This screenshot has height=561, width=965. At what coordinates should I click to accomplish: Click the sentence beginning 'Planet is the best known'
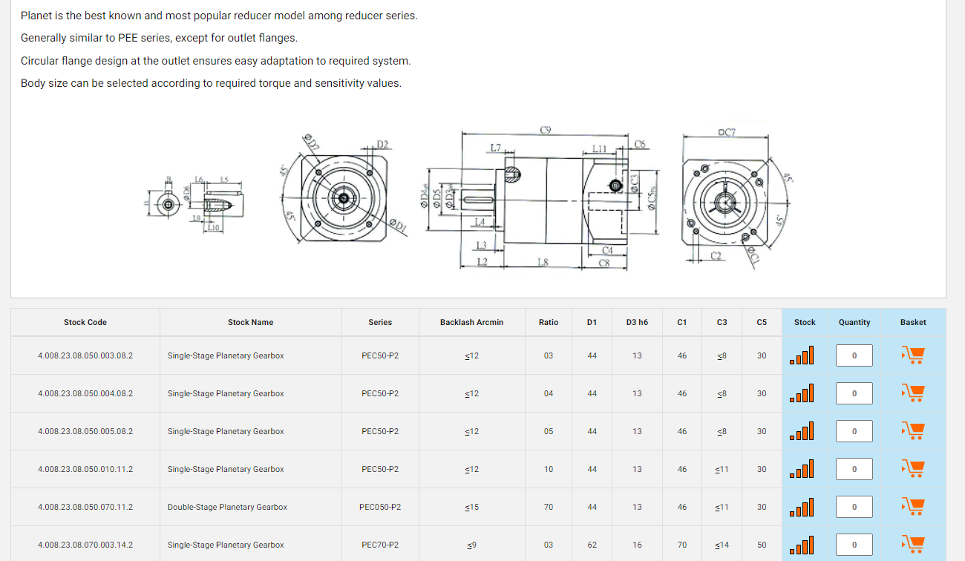coord(219,16)
